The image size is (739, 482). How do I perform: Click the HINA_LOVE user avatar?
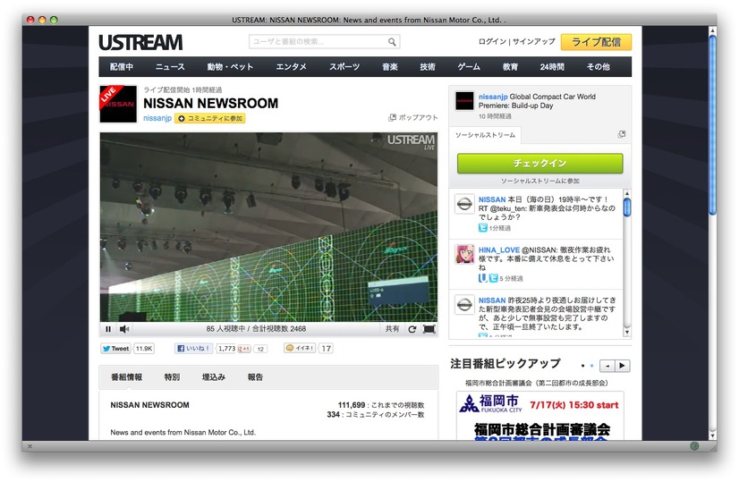pos(464,254)
